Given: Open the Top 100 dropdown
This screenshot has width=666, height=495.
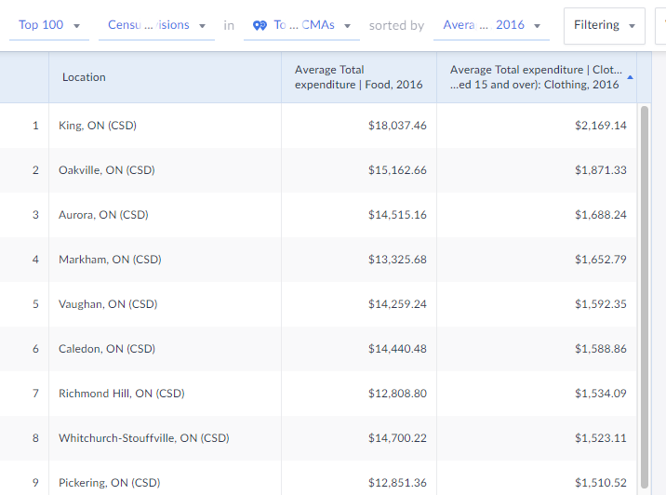Looking at the screenshot, I should click(48, 25).
